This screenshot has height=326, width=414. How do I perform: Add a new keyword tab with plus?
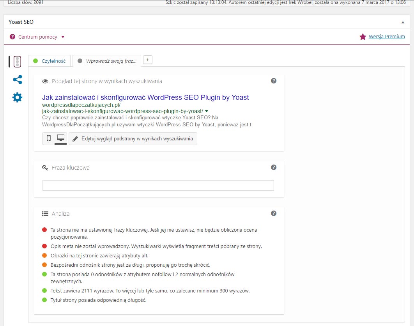(x=148, y=60)
